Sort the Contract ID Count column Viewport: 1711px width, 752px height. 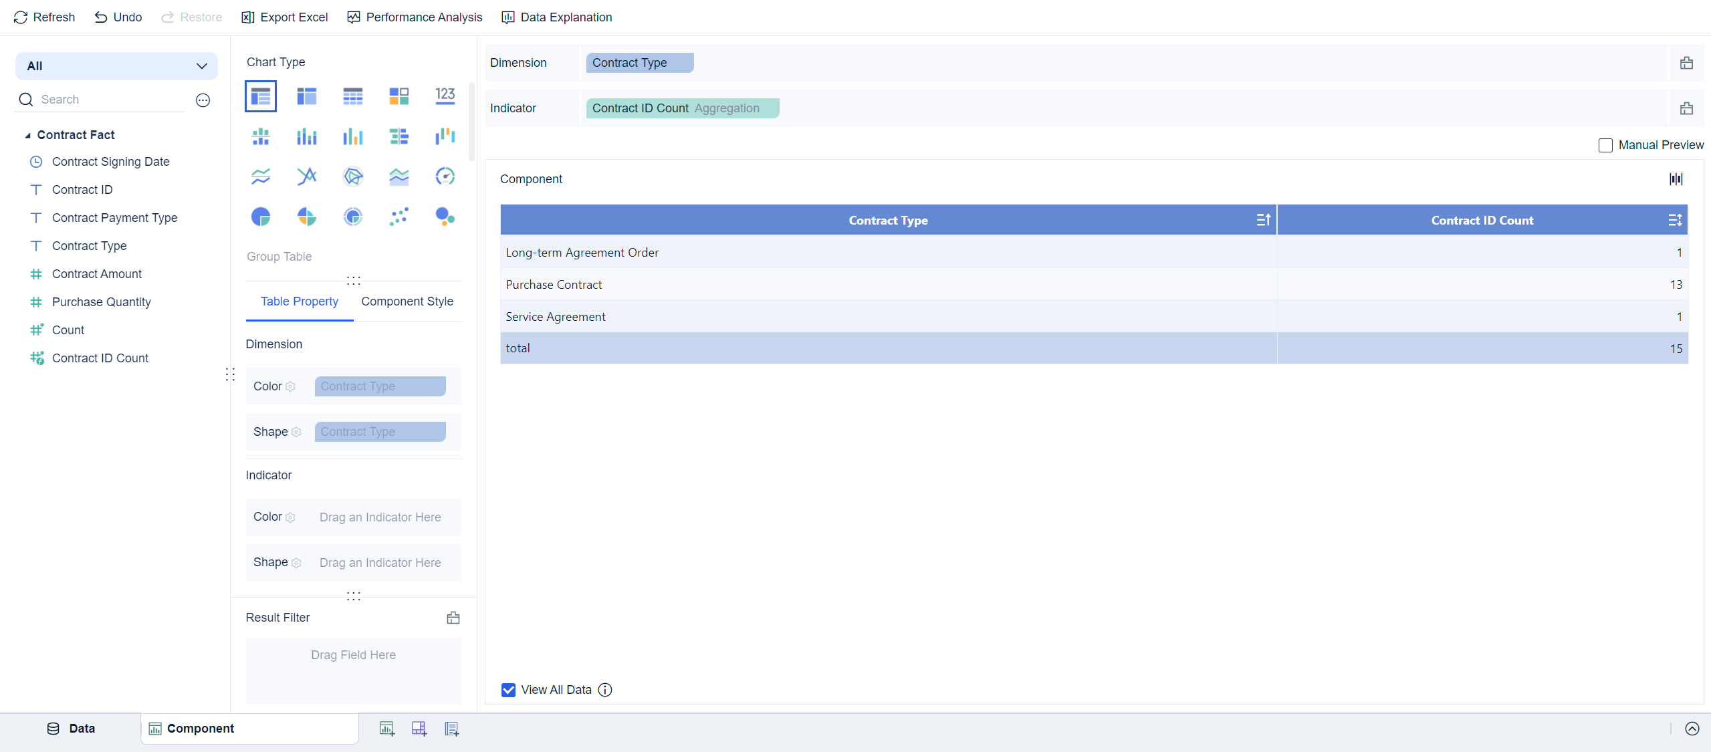tap(1675, 220)
